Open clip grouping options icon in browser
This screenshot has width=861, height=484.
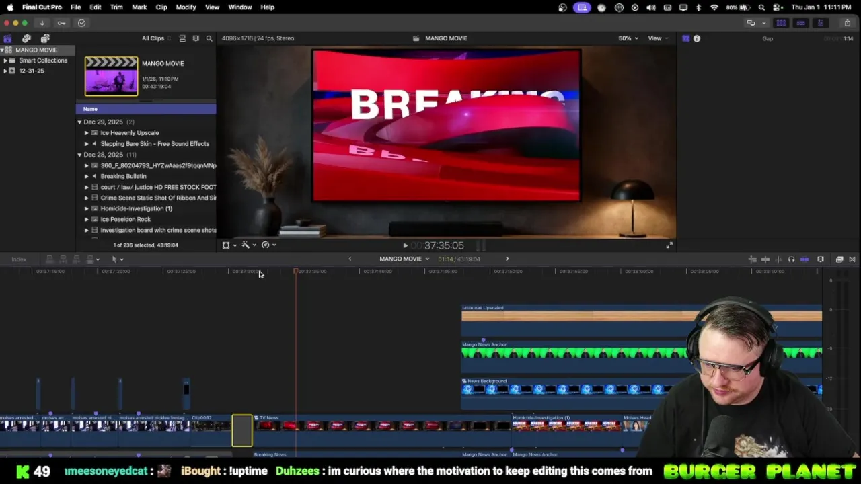196,38
